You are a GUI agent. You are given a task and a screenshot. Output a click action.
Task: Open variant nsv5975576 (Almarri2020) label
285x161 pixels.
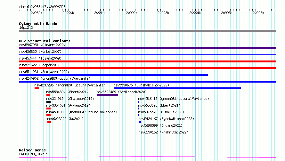point(161,112)
